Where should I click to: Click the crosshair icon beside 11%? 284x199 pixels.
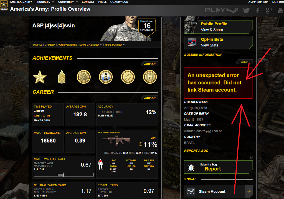[141, 144]
